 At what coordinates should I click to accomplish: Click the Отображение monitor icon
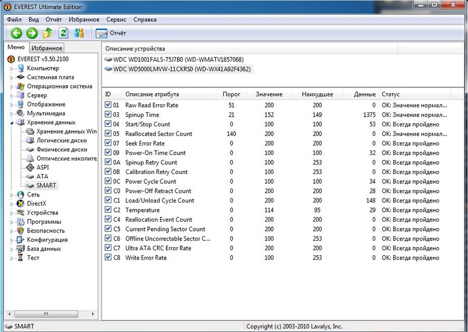[x=21, y=105]
